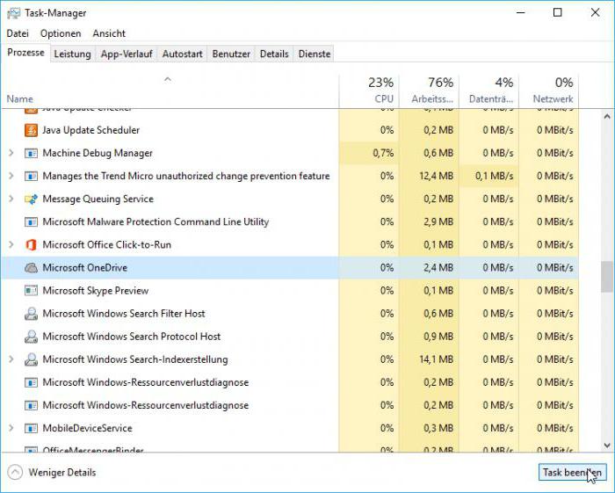615x493 pixels.
Task: Switch to the App-Verlauf tab
Action: pyautogui.click(x=127, y=54)
